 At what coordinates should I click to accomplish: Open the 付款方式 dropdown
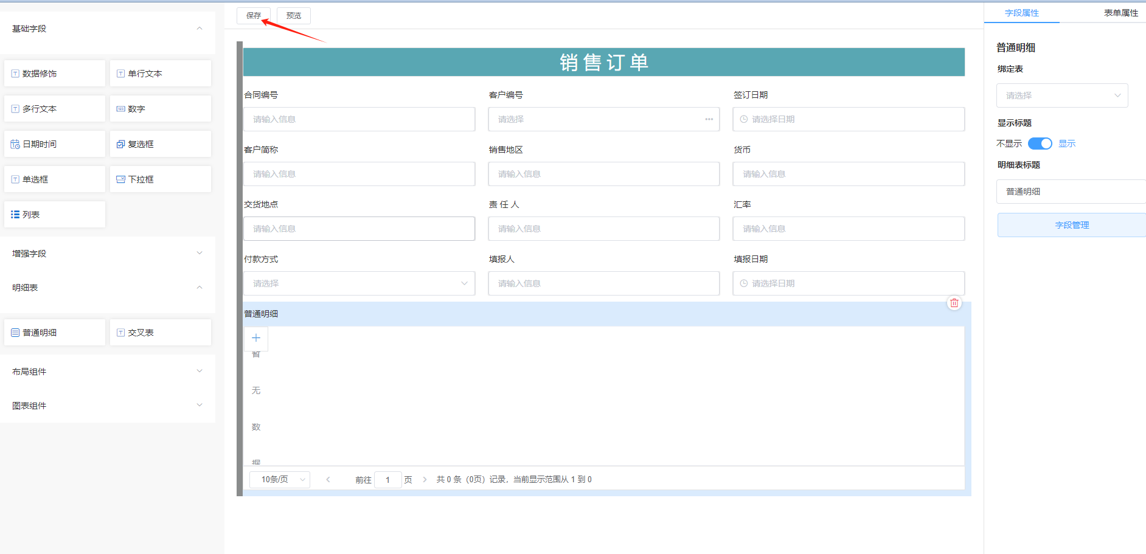point(359,283)
